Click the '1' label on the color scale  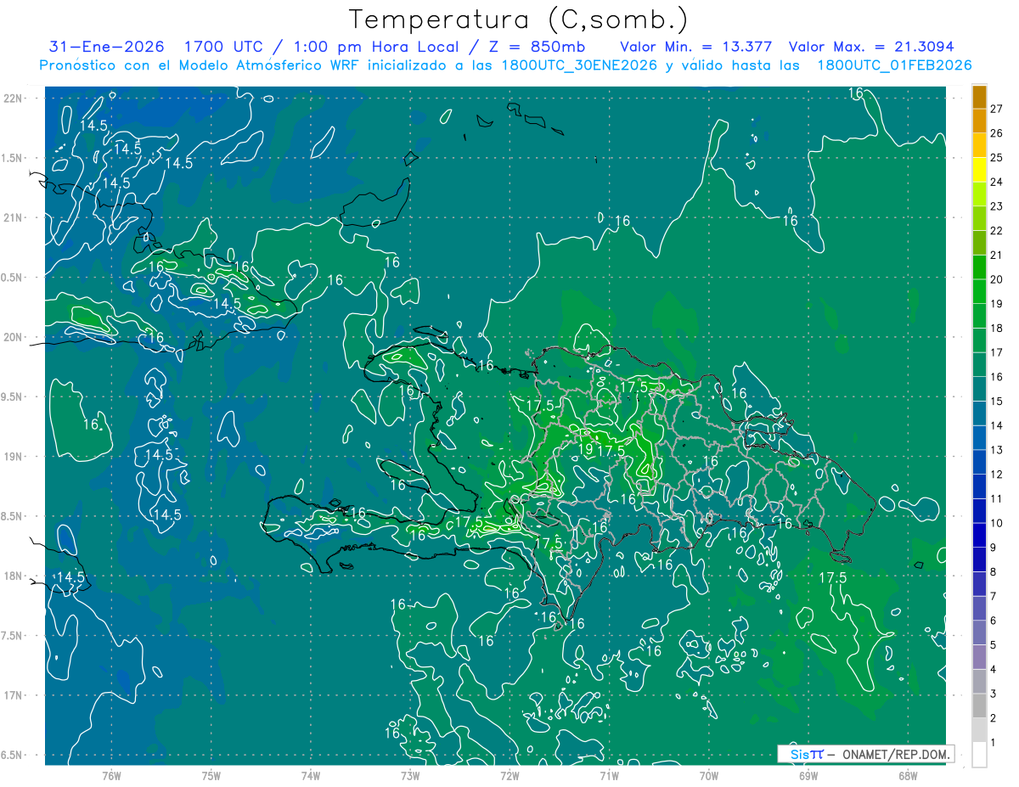994,743
